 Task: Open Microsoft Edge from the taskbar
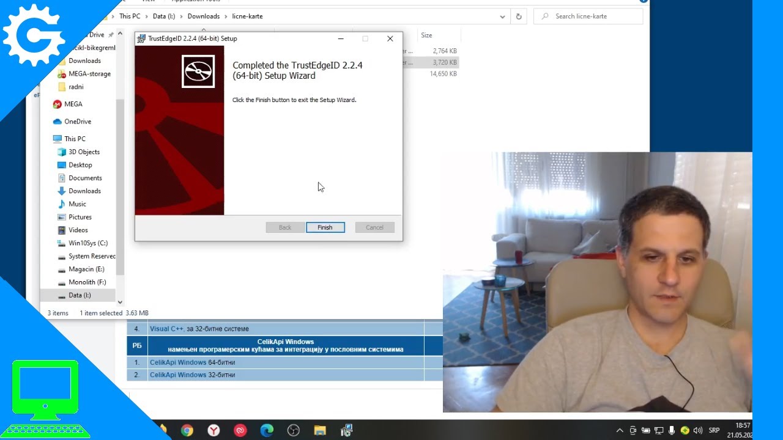point(267,430)
